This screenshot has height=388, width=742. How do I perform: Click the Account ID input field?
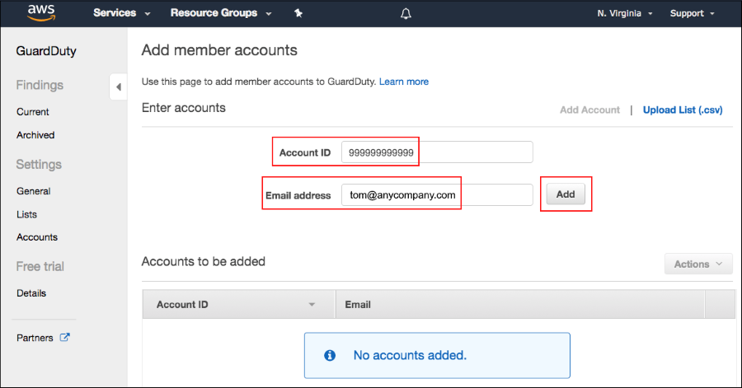(437, 152)
